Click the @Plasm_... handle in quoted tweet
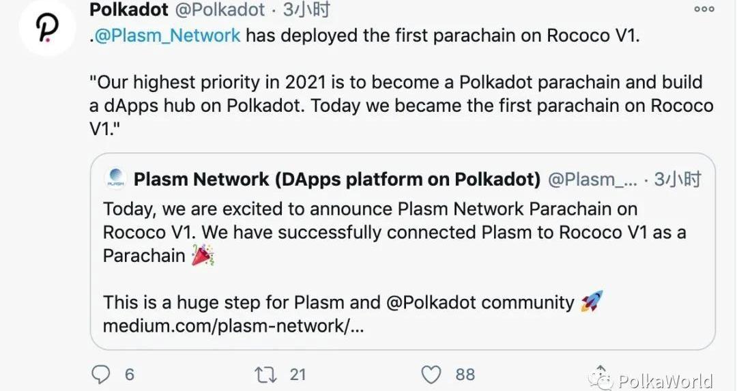 [x=593, y=179]
